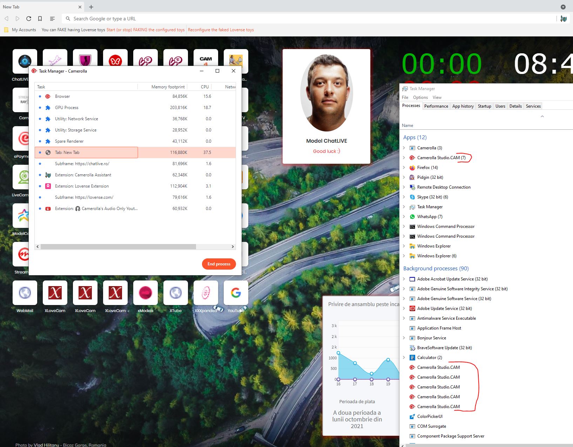Reload the page with the browser refresh icon
Viewport: 573px width, 447px height.
(29, 19)
